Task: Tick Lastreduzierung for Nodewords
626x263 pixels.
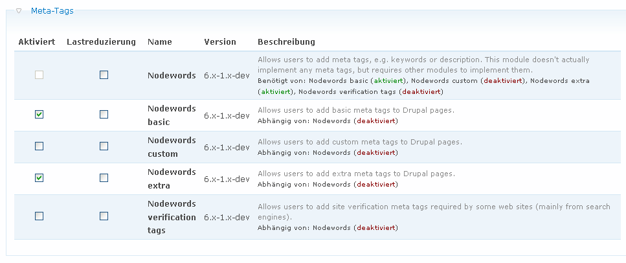Action: click(104, 75)
